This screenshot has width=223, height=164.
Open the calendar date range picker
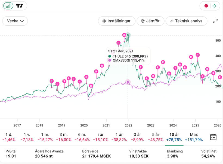pos(213,137)
